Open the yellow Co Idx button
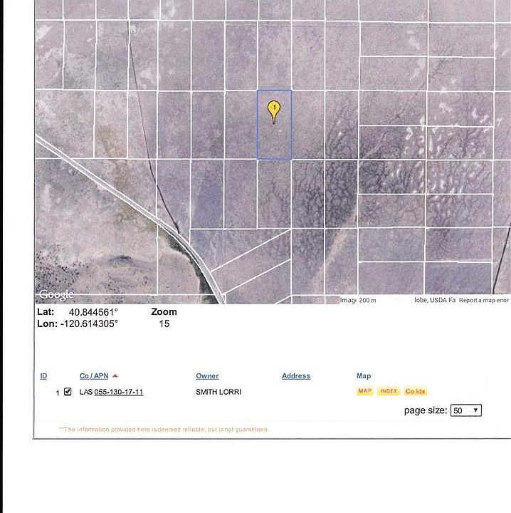The height and width of the screenshot is (513, 511). [x=415, y=391]
